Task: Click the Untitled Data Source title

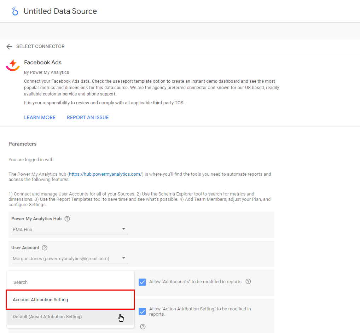Action: click(60, 11)
